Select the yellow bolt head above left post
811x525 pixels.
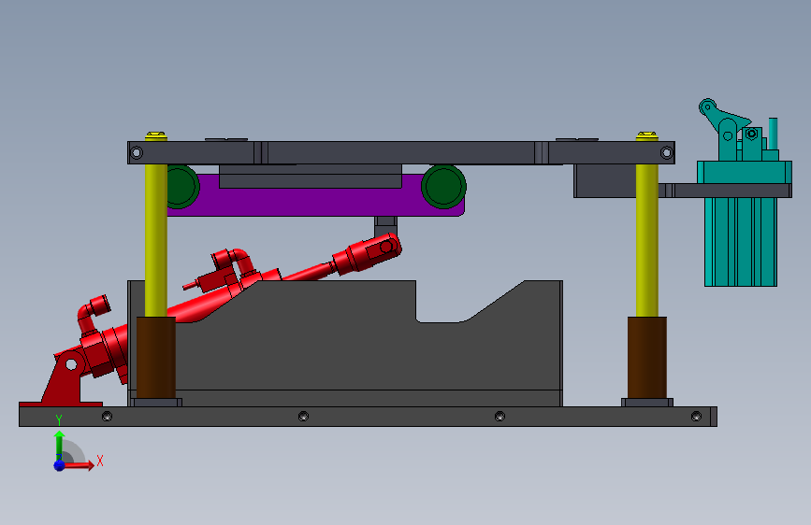155,136
